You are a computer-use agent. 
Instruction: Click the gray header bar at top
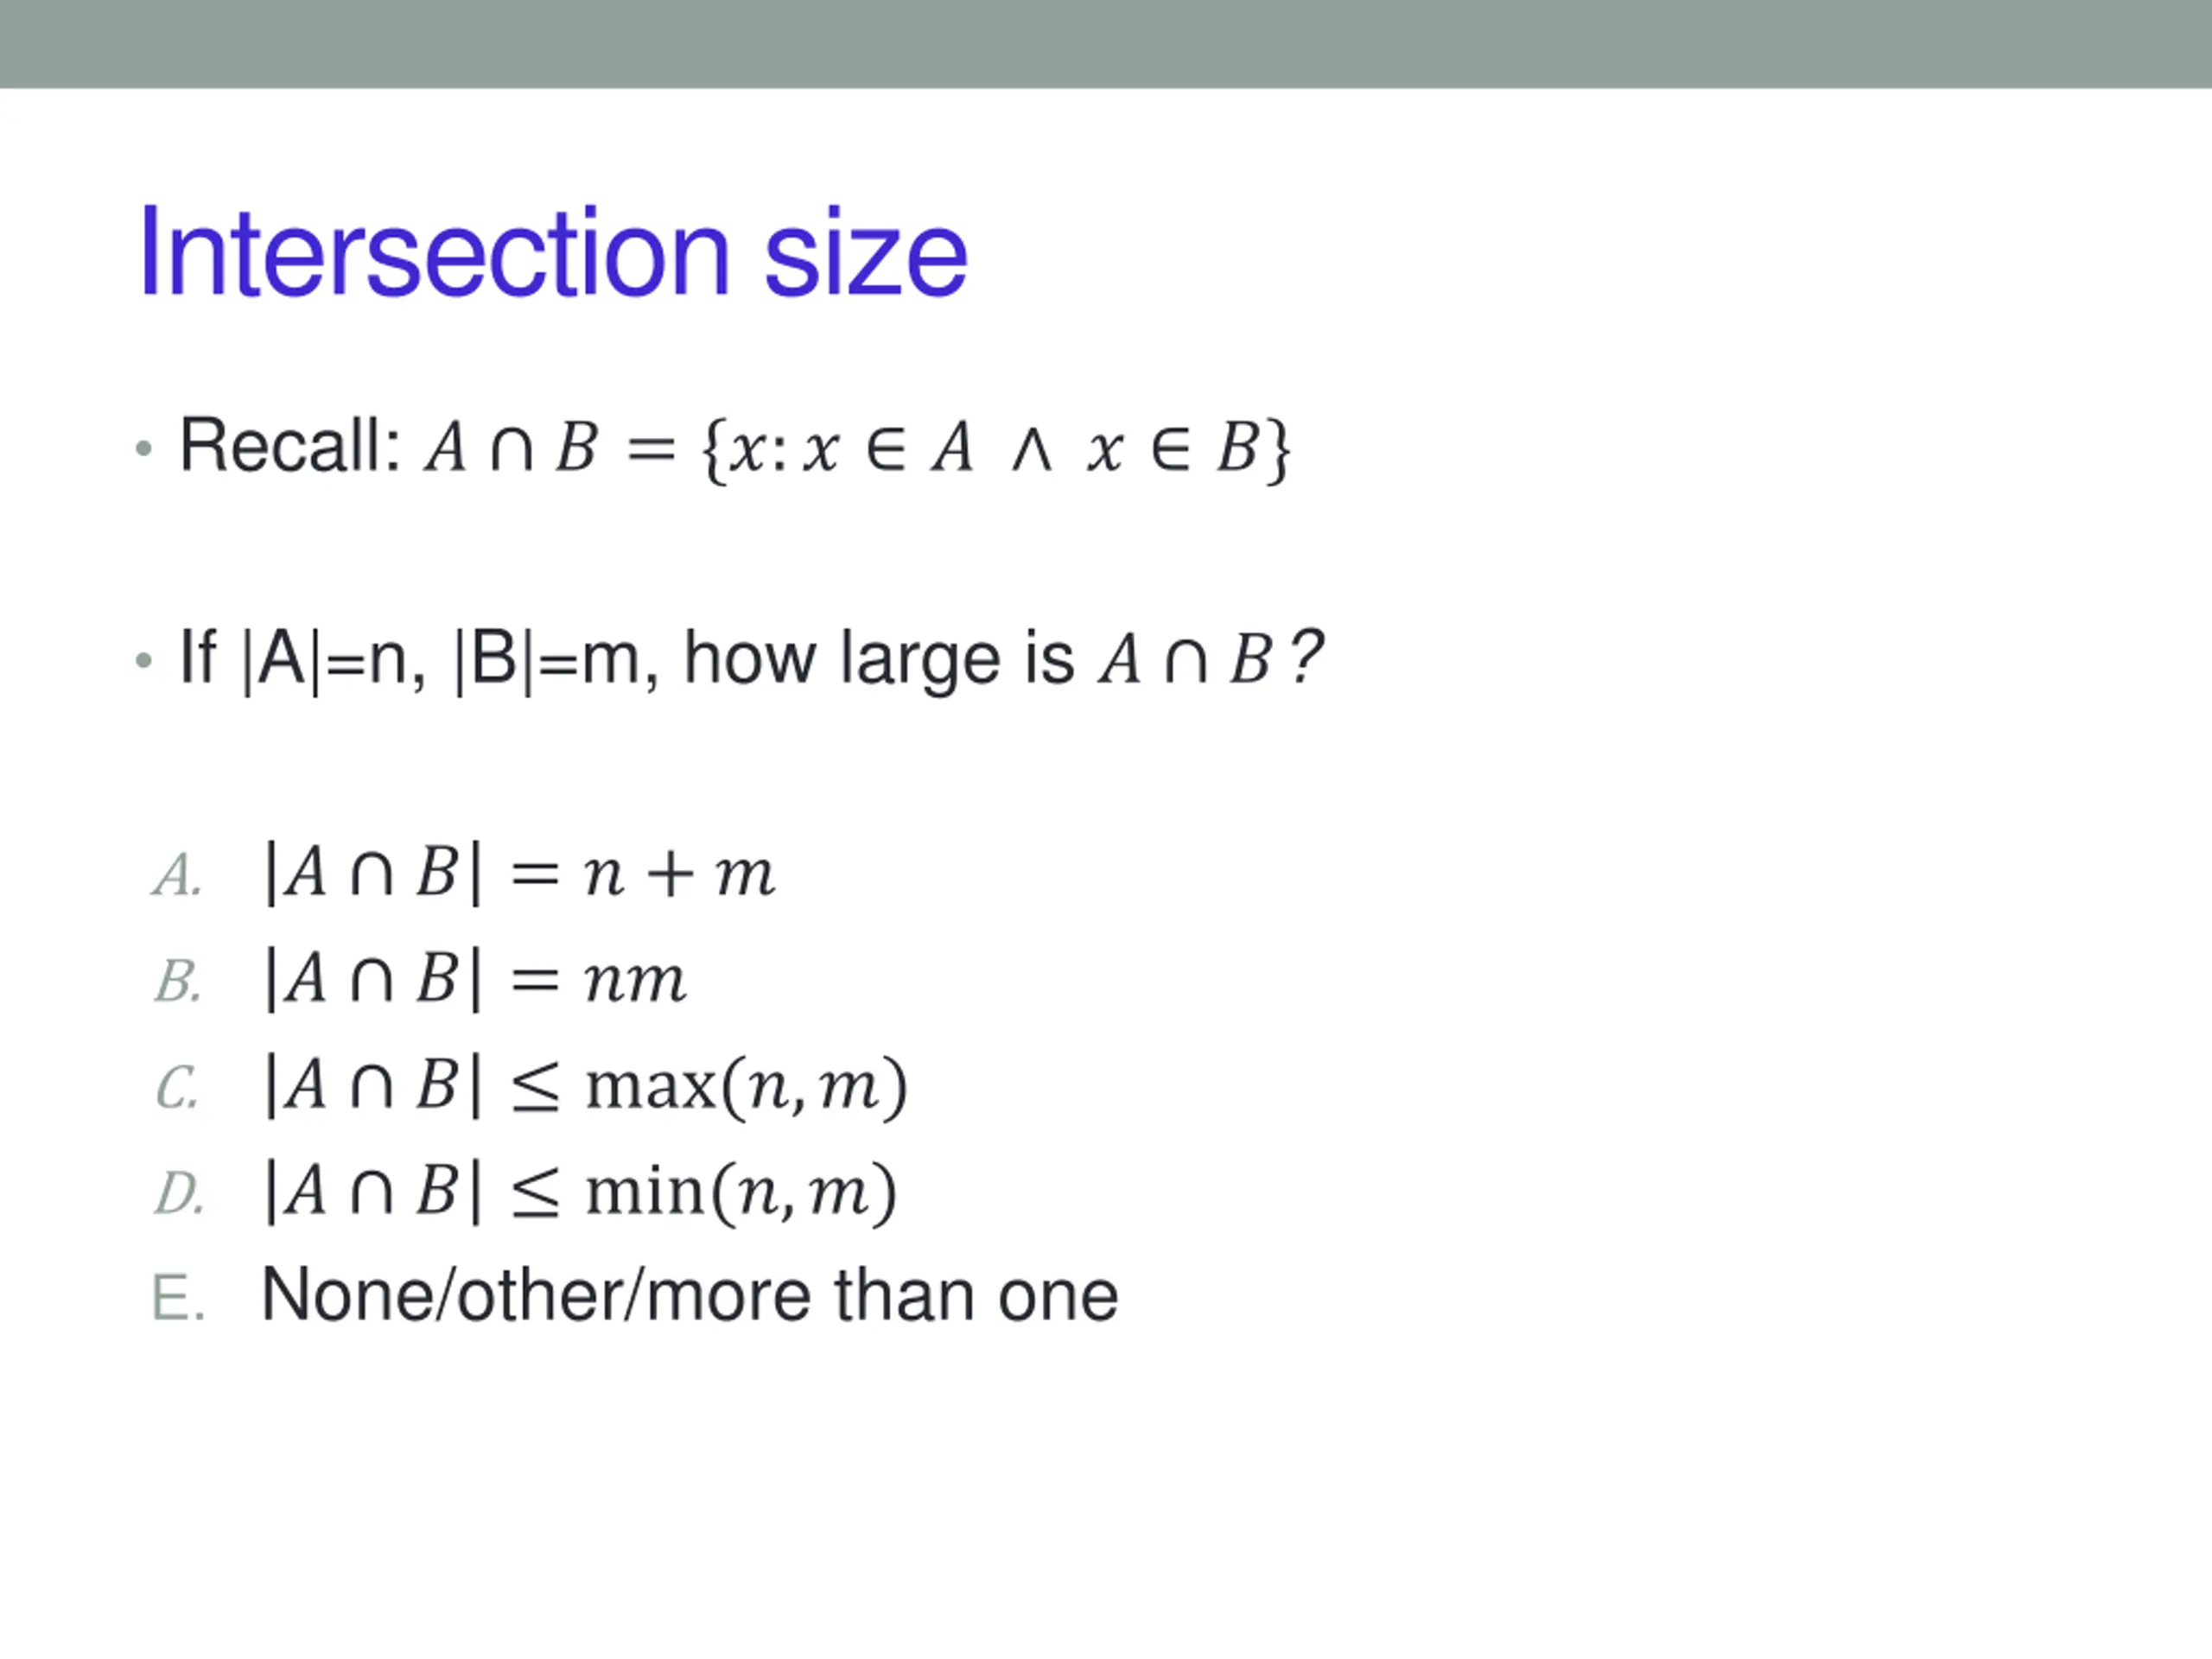tap(1106, 44)
